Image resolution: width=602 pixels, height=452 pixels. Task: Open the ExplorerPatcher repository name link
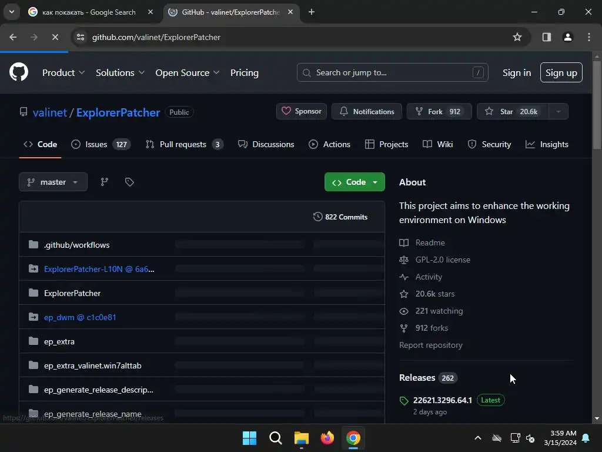118,112
